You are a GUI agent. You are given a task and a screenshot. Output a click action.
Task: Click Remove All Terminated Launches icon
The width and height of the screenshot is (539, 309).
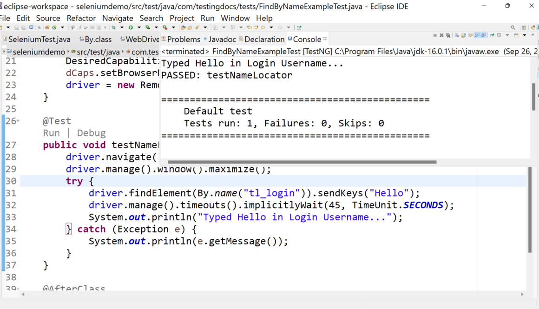click(x=448, y=35)
